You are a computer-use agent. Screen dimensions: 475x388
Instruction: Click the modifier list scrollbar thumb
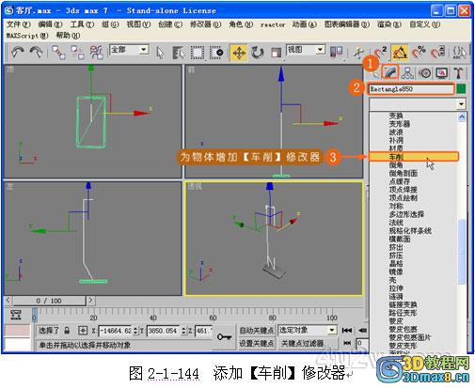[x=462, y=252]
